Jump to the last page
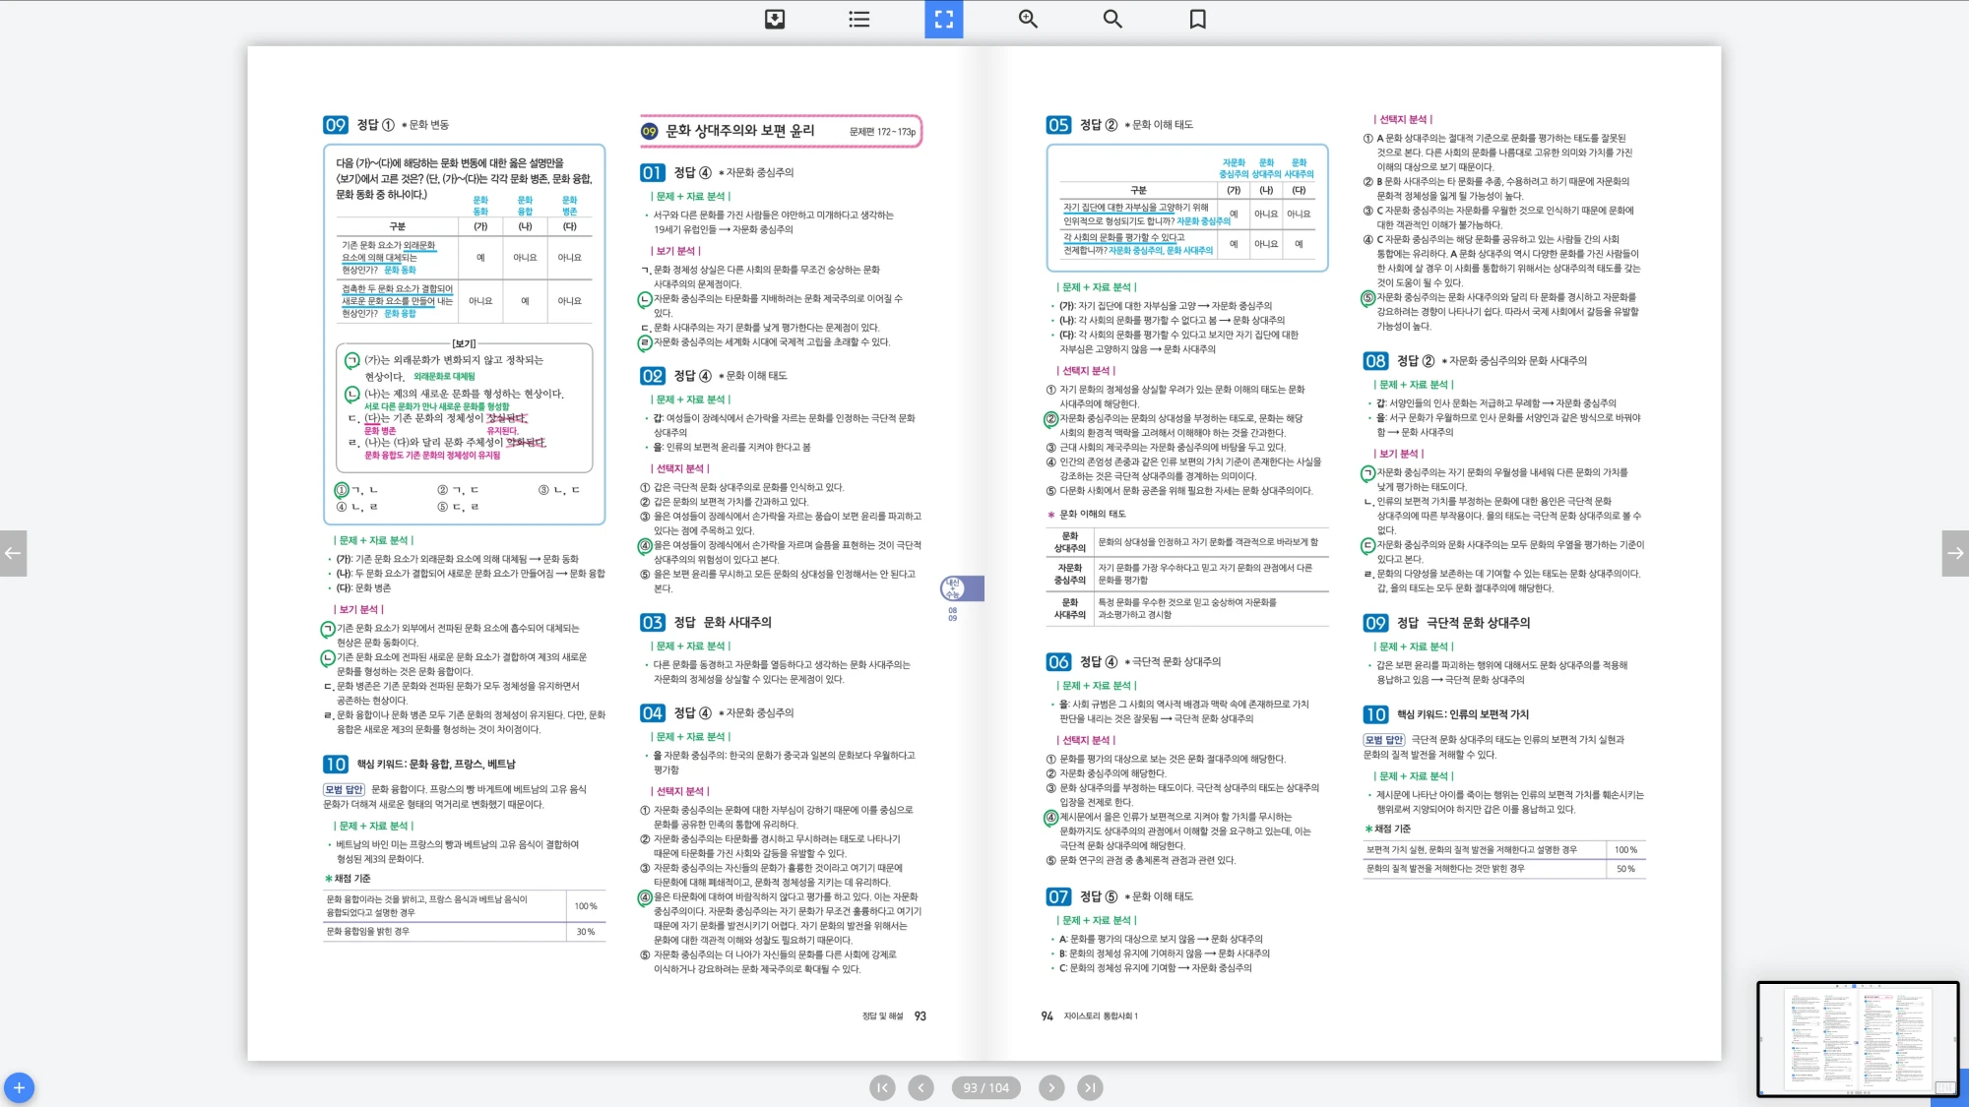 1089,1087
